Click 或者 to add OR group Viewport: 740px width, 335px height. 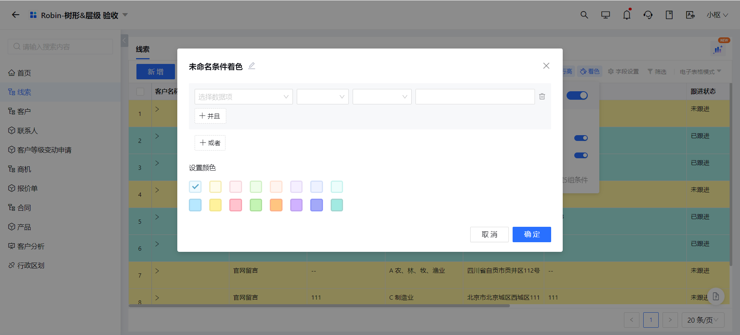click(210, 143)
